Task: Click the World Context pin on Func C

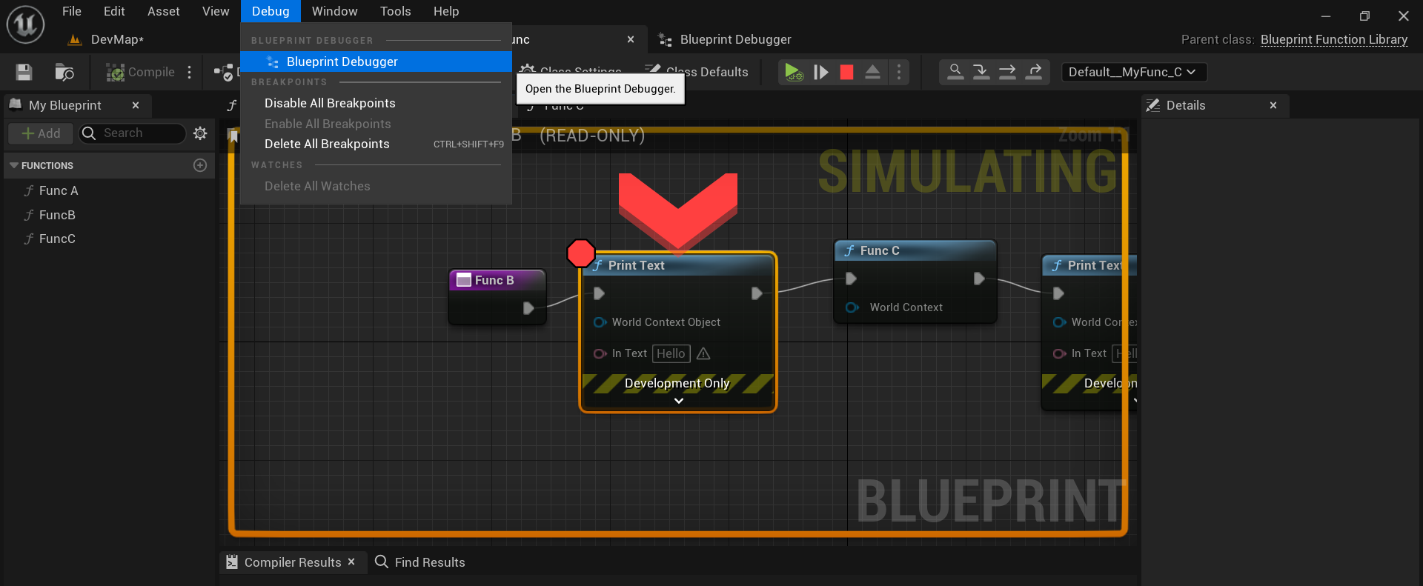Action: point(852,307)
